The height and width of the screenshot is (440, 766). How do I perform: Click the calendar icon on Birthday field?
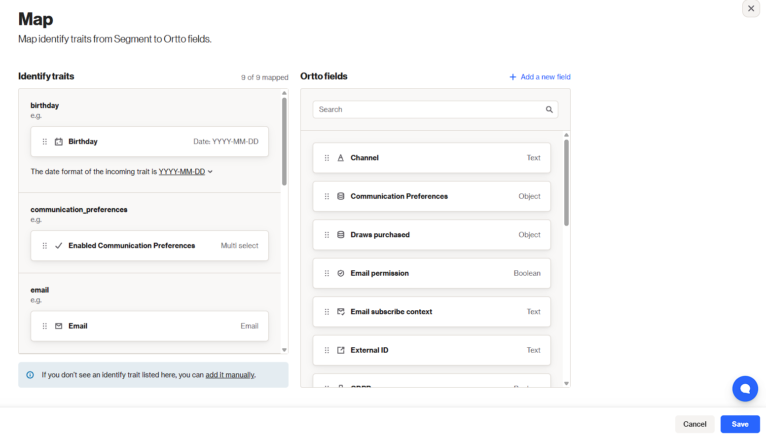[59, 142]
